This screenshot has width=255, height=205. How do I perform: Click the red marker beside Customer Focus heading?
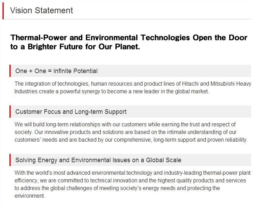10,111
